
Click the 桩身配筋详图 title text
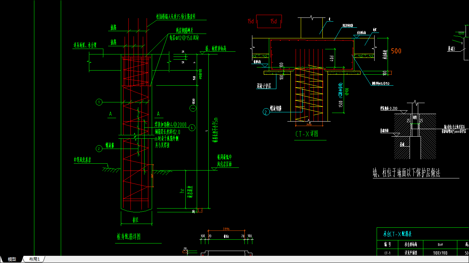[129, 236]
